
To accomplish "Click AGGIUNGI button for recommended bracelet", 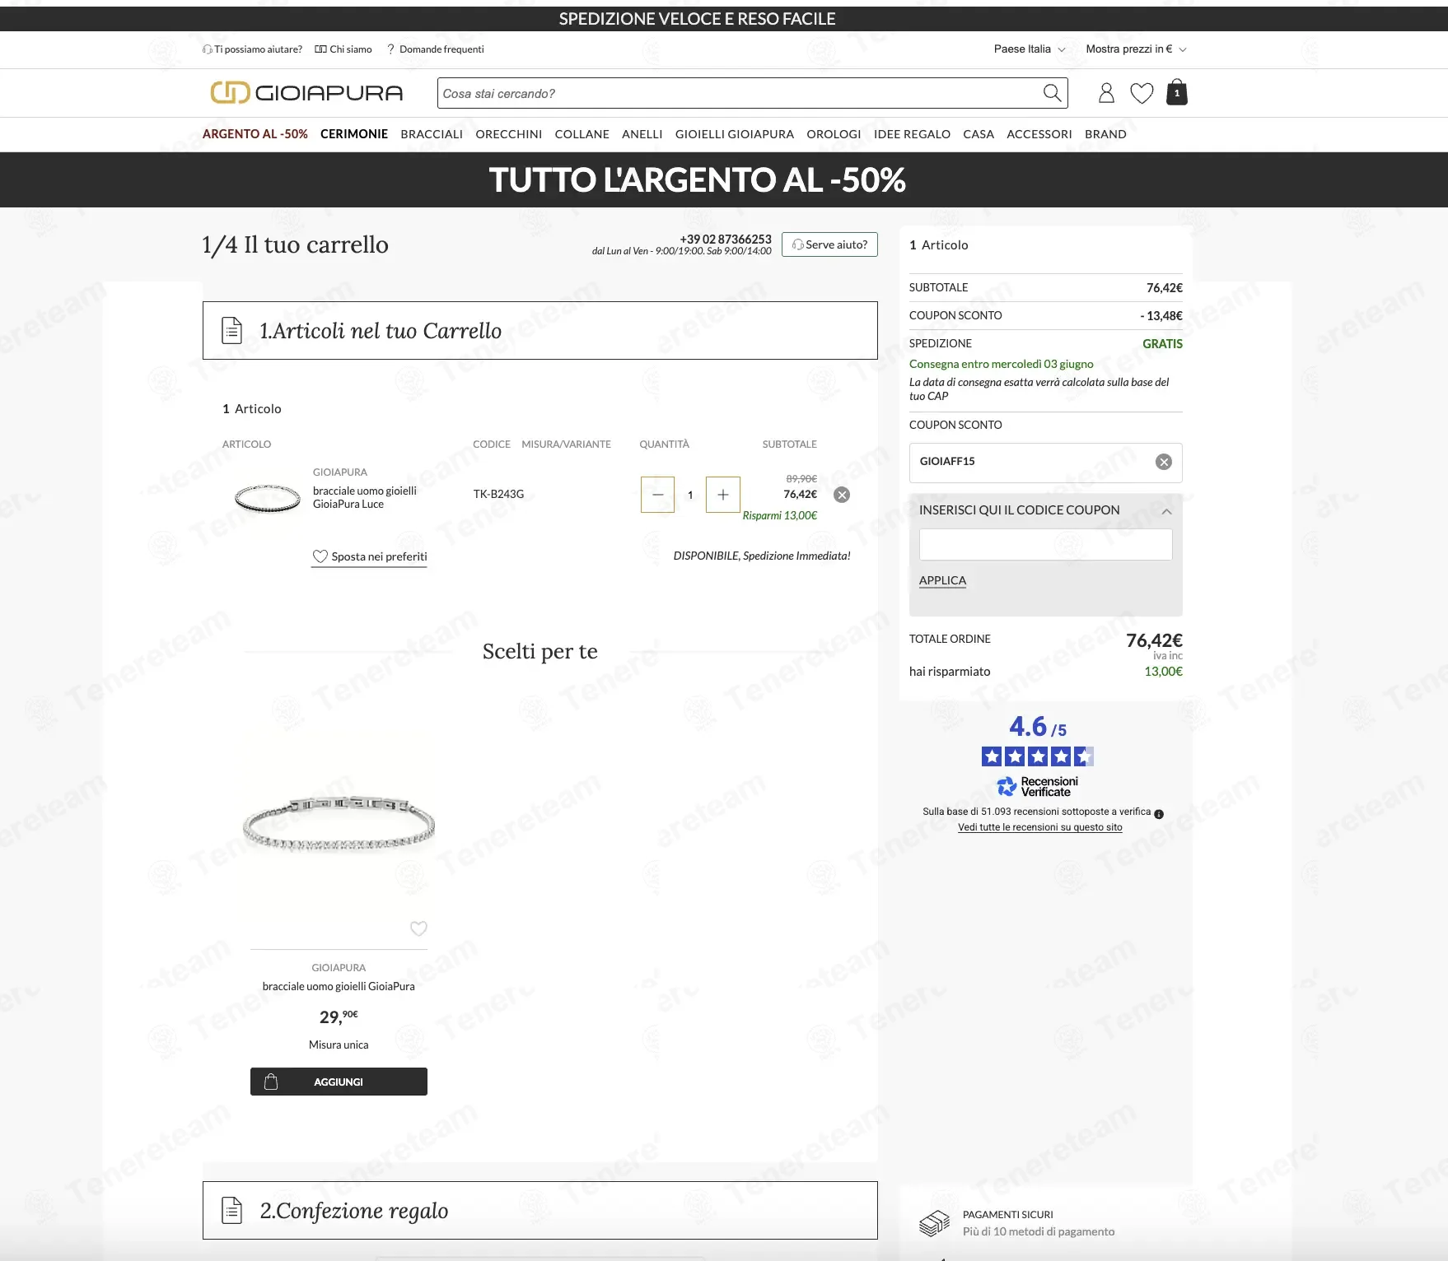I will pyautogui.click(x=339, y=1082).
